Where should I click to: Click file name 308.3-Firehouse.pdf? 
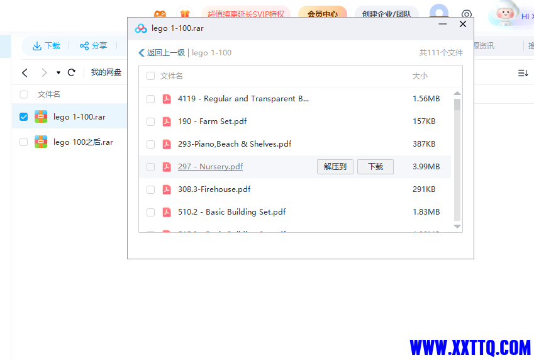point(214,189)
